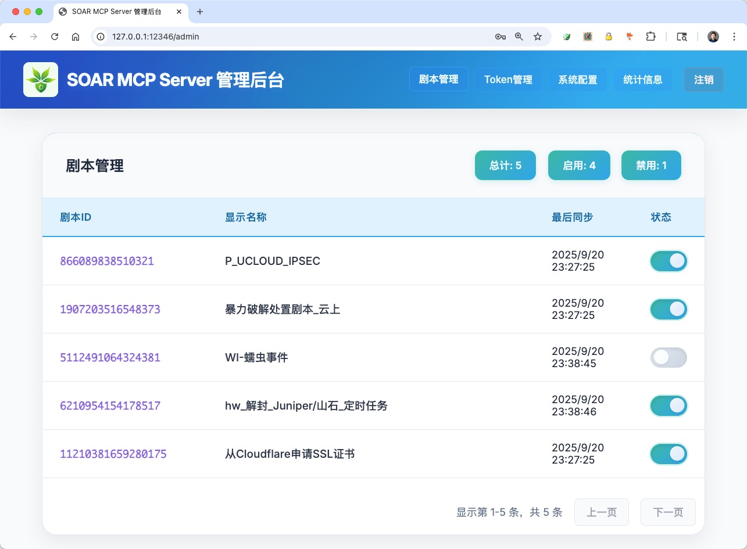Open the 统计信息 navigation item
747x549 pixels.
point(643,79)
